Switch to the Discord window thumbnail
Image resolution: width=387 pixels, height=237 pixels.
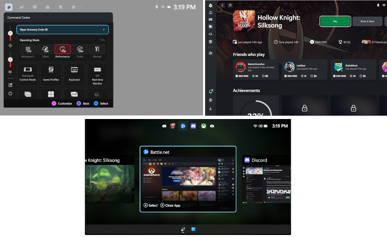click(x=266, y=179)
